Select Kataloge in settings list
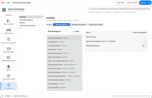 click(31, 17)
